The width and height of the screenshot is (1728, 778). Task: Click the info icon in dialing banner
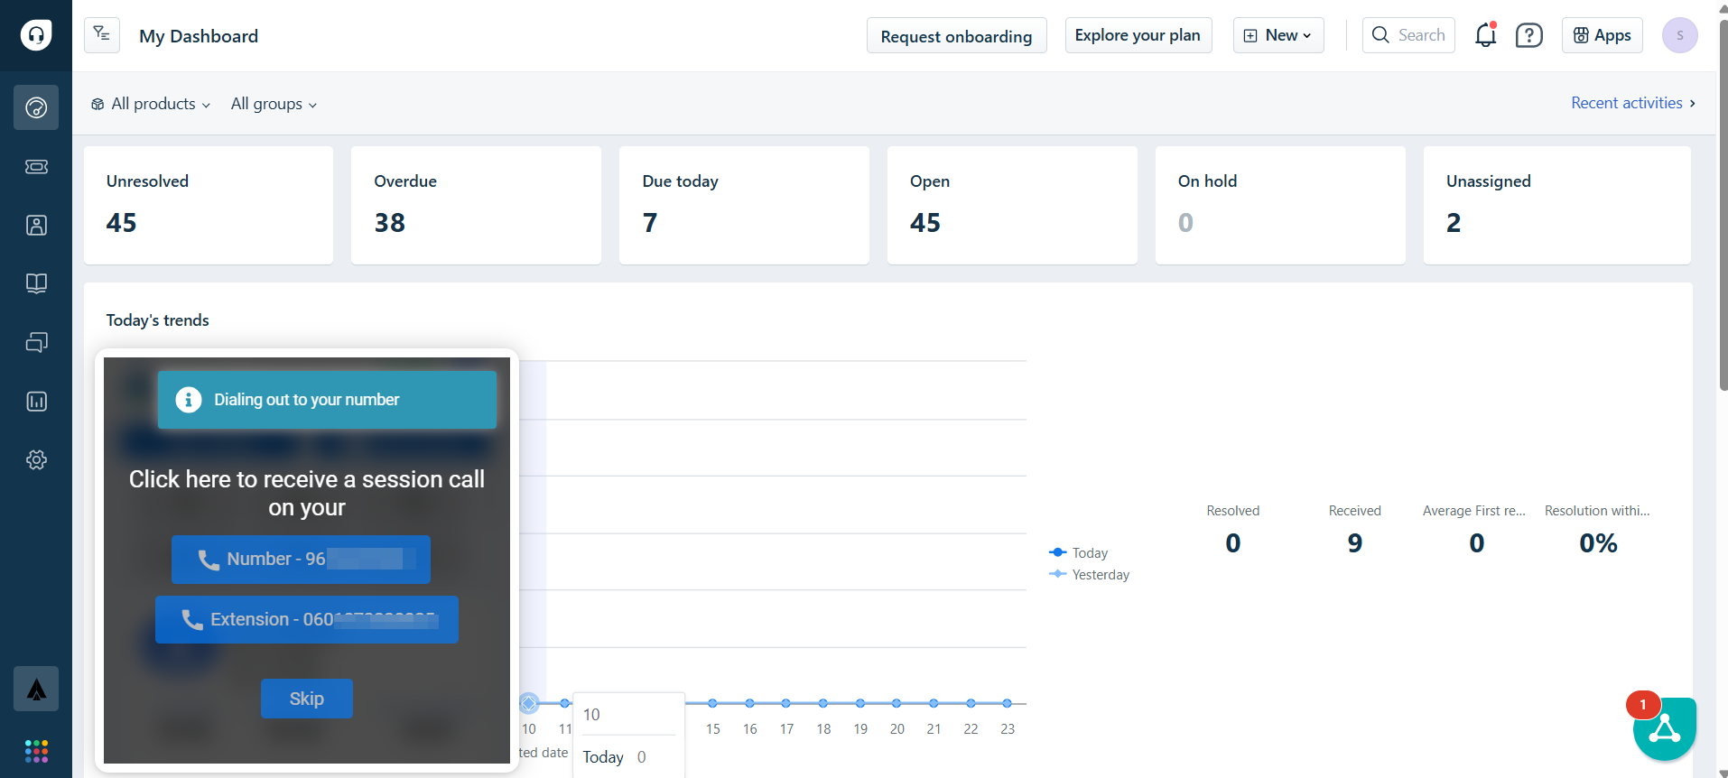[188, 399]
